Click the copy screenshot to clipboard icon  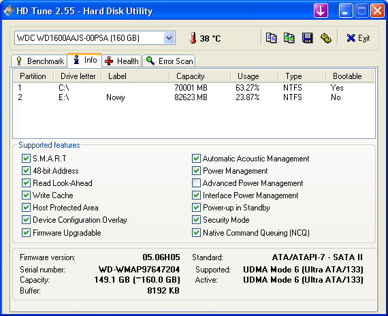[x=289, y=38]
